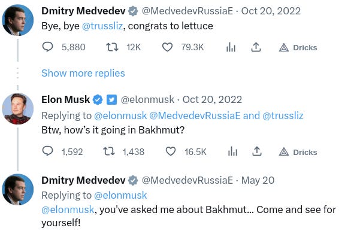Click Dricks button under Medvedev's first tweet
Image resolution: width=351 pixels, height=237 pixels.
[298, 47]
